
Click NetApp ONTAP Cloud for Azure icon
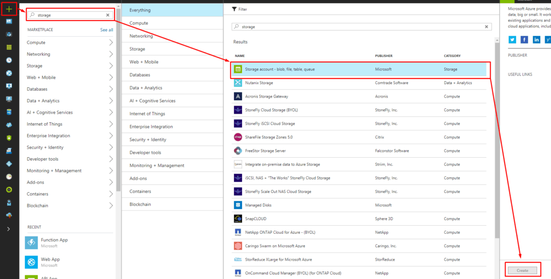[238, 232]
